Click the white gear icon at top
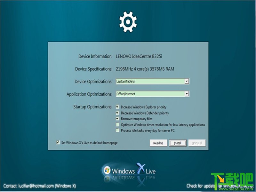Viewport: 256px width, 192px height. point(128,22)
